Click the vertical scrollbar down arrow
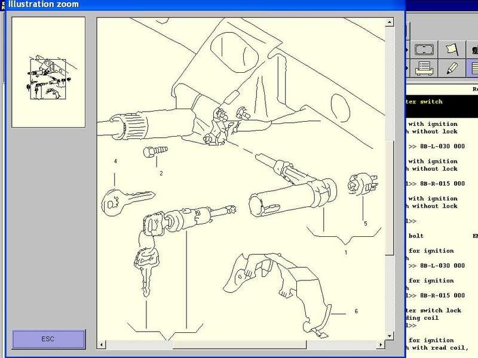 coord(390,336)
